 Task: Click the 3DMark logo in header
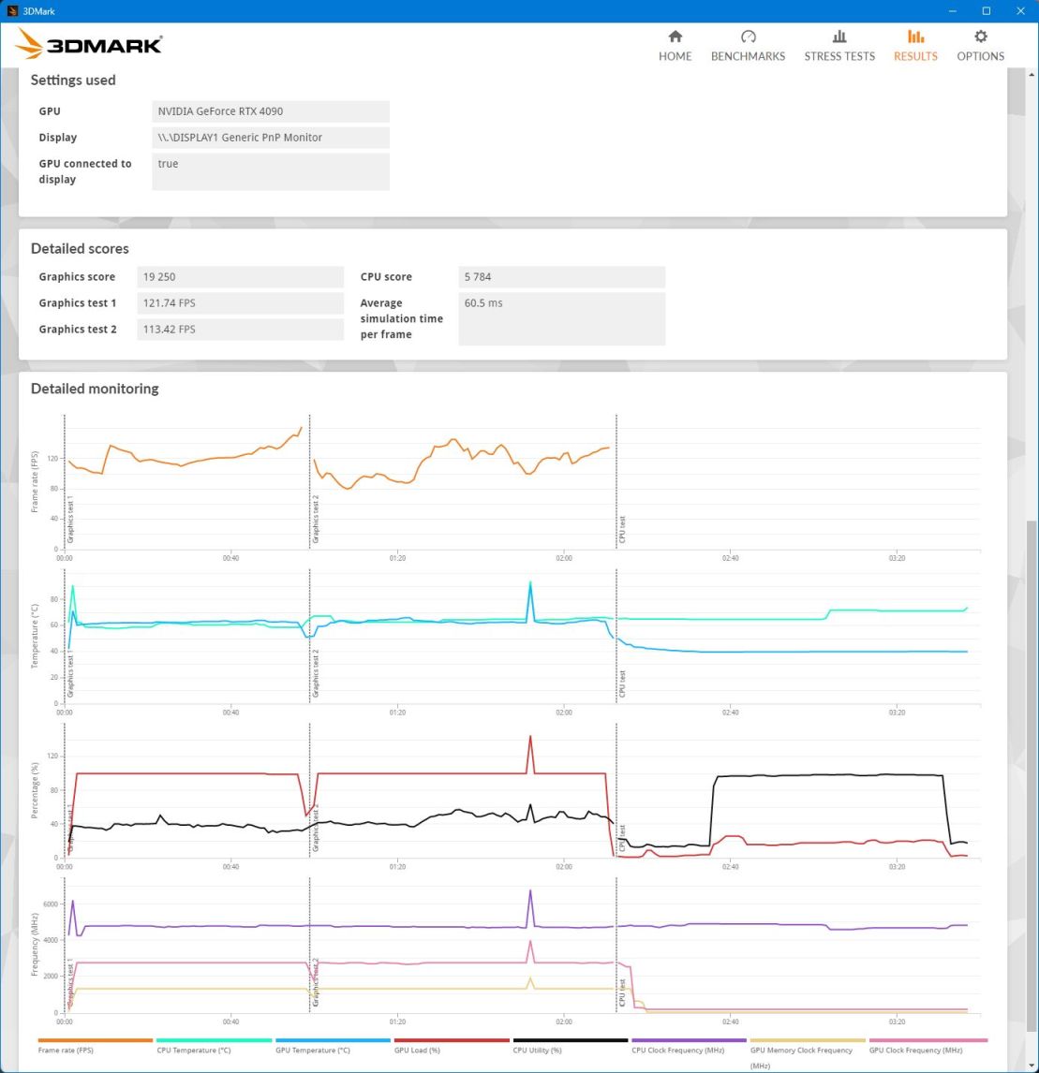click(x=89, y=43)
